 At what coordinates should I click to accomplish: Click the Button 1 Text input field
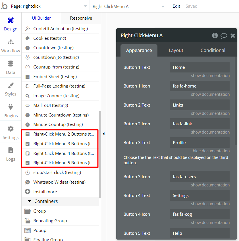pyautogui.click(x=199, y=67)
